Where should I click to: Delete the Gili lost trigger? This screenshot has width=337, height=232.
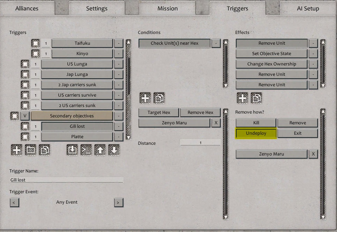click(118, 126)
